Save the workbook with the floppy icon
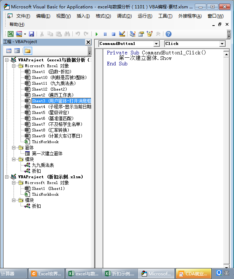234x279 pixels. pyautogui.click(x=31, y=34)
